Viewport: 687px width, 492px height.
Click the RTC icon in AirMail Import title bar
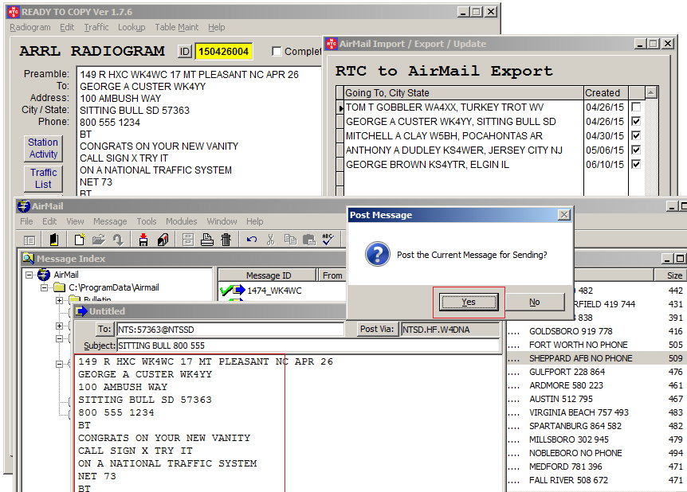coord(332,43)
